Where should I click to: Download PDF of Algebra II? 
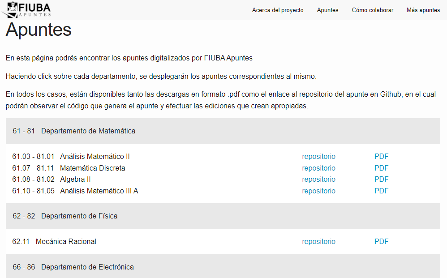click(381, 180)
